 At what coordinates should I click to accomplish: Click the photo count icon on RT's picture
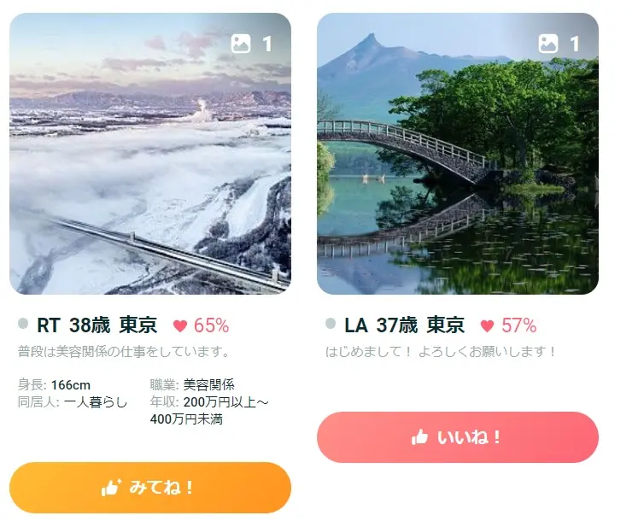(241, 44)
